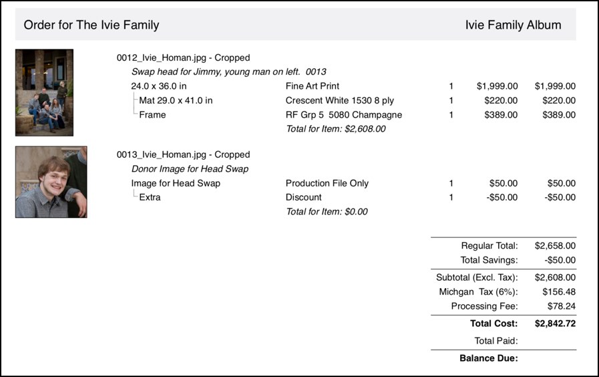The image size is (599, 377).
Task: Click the Mat unit price $220.00
Action: click(501, 100)
